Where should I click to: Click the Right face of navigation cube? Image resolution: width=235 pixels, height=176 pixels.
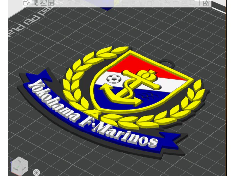[24, 168]
